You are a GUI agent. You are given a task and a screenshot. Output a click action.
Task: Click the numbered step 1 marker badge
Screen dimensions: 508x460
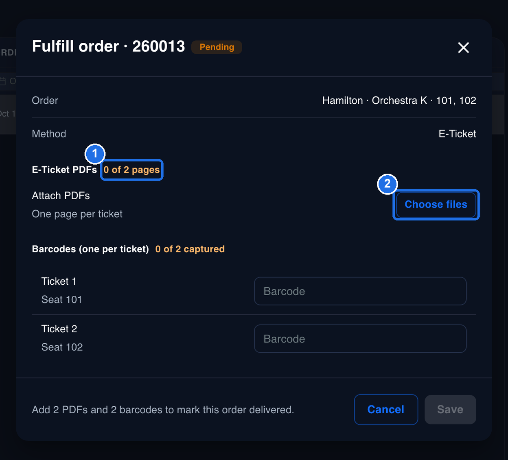(95, 154)
